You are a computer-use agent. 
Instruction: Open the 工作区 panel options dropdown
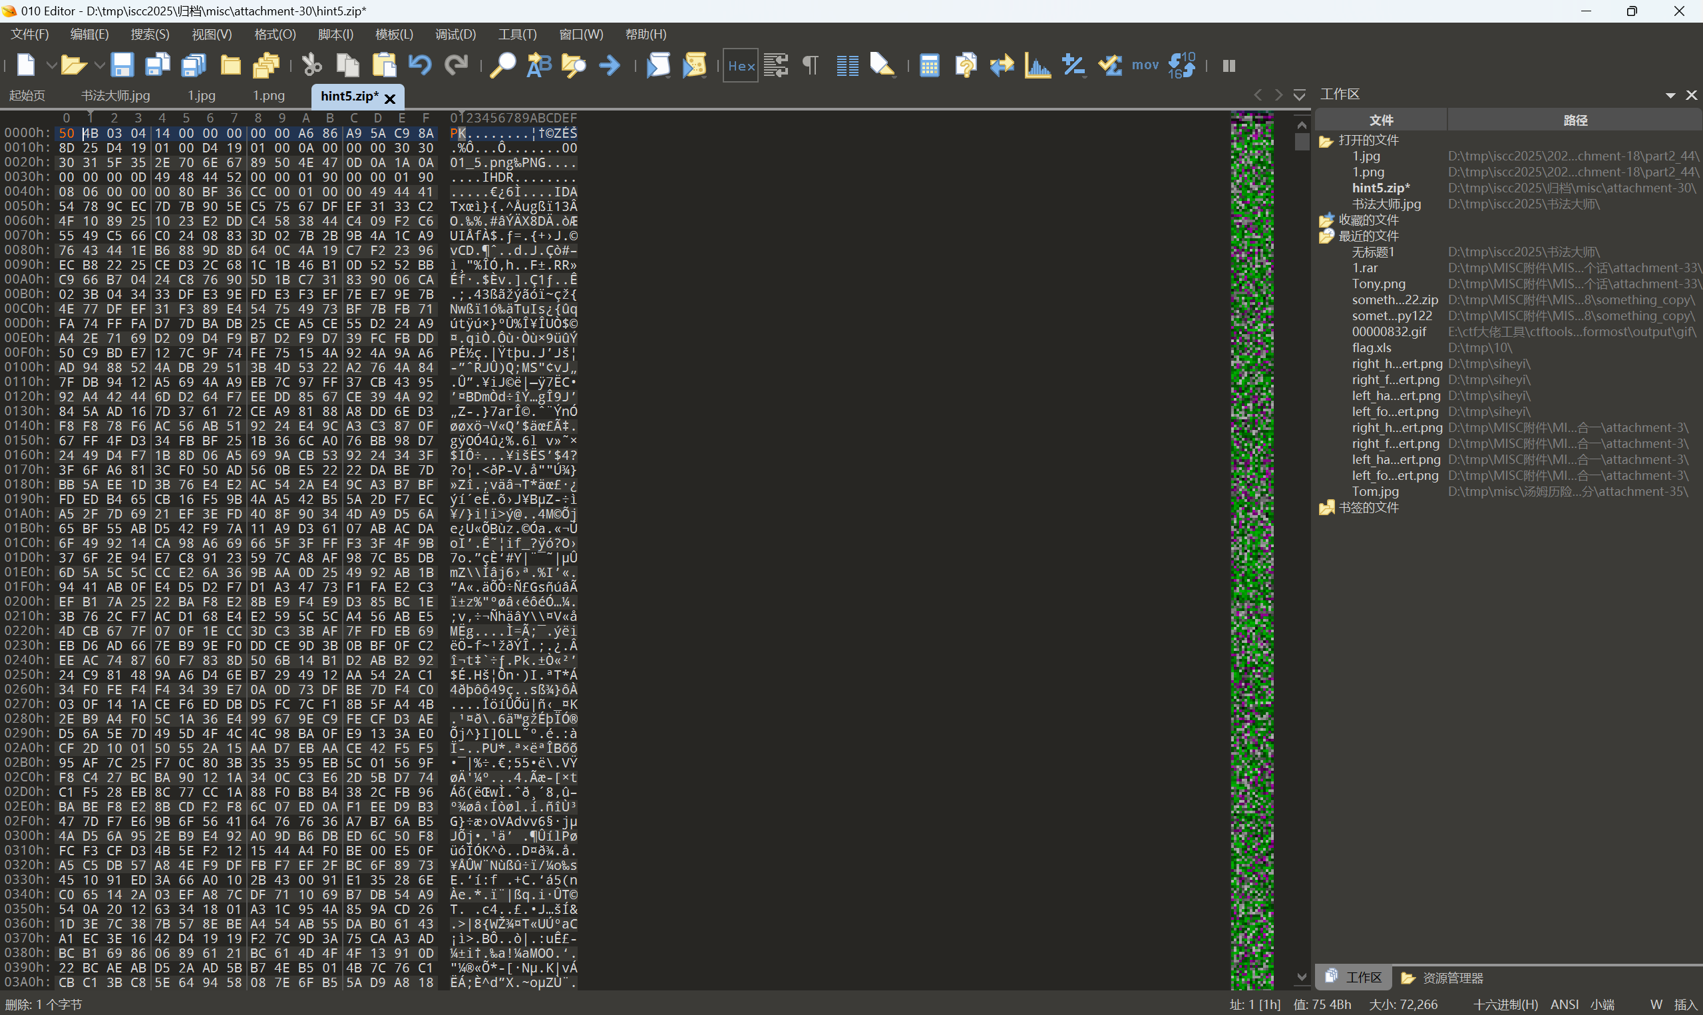coord(1670,95)
